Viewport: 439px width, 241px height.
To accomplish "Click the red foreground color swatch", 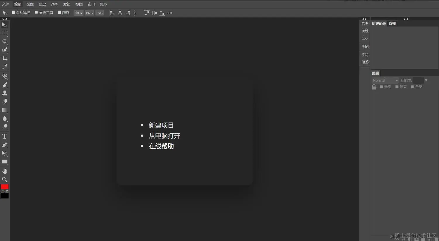I will coord(5,187).
